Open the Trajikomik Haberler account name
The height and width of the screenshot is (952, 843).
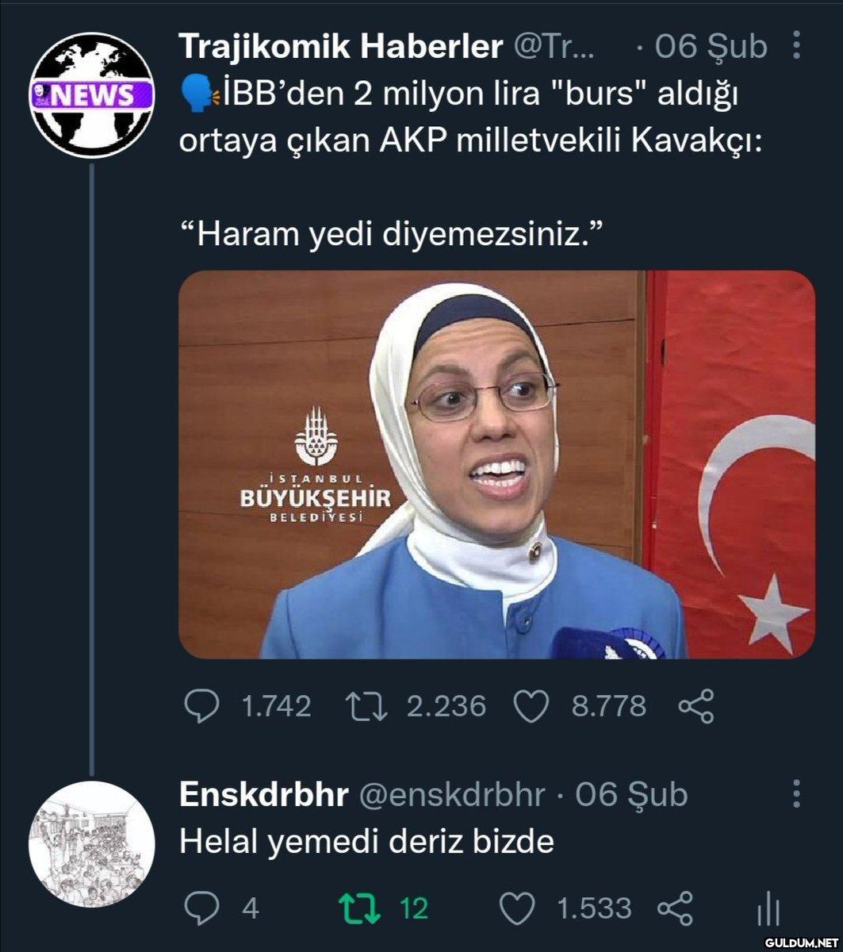[341, 47]
